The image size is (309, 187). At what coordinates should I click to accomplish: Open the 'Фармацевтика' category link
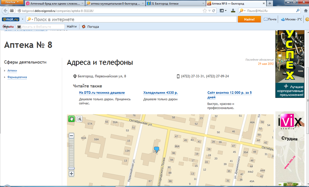coord(17,77)
